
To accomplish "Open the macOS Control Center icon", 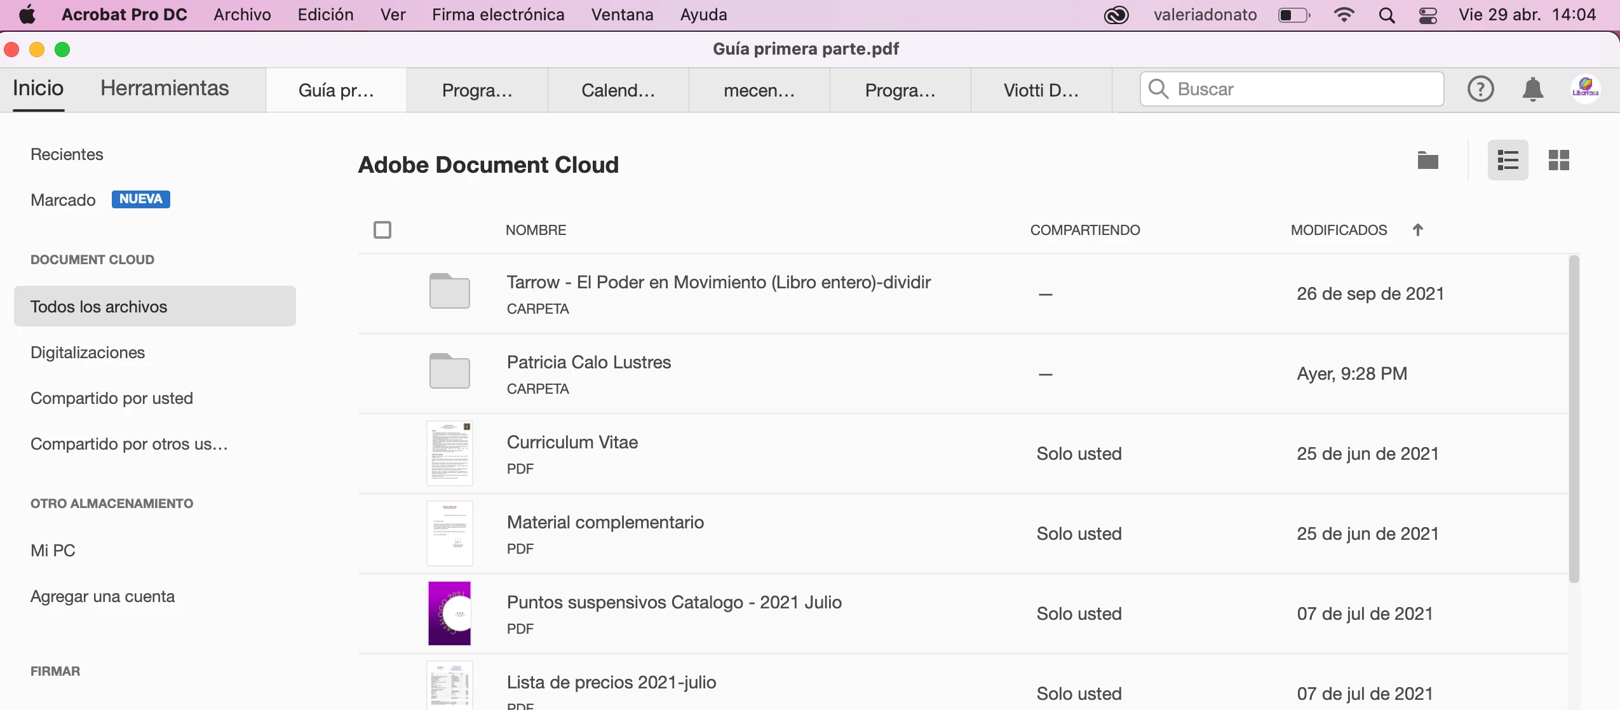I will tap(1428, 15).
